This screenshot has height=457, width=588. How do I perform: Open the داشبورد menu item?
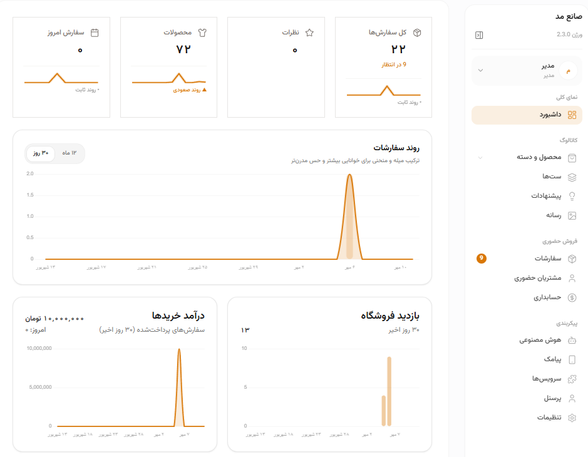(x=527, y=115)
